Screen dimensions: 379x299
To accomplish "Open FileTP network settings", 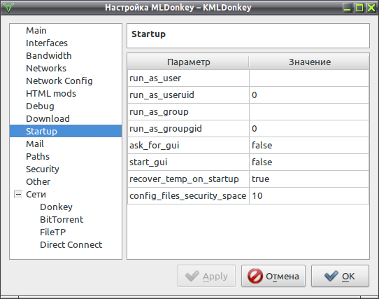I will click(52, 232).
